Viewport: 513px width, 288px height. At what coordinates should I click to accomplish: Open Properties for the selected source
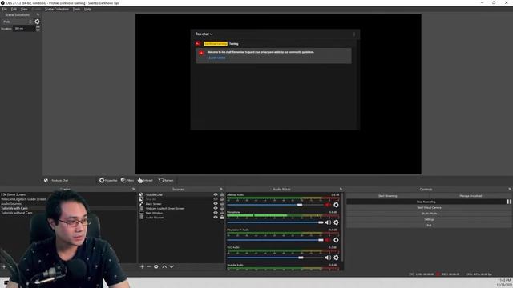(x=108, y=180)
